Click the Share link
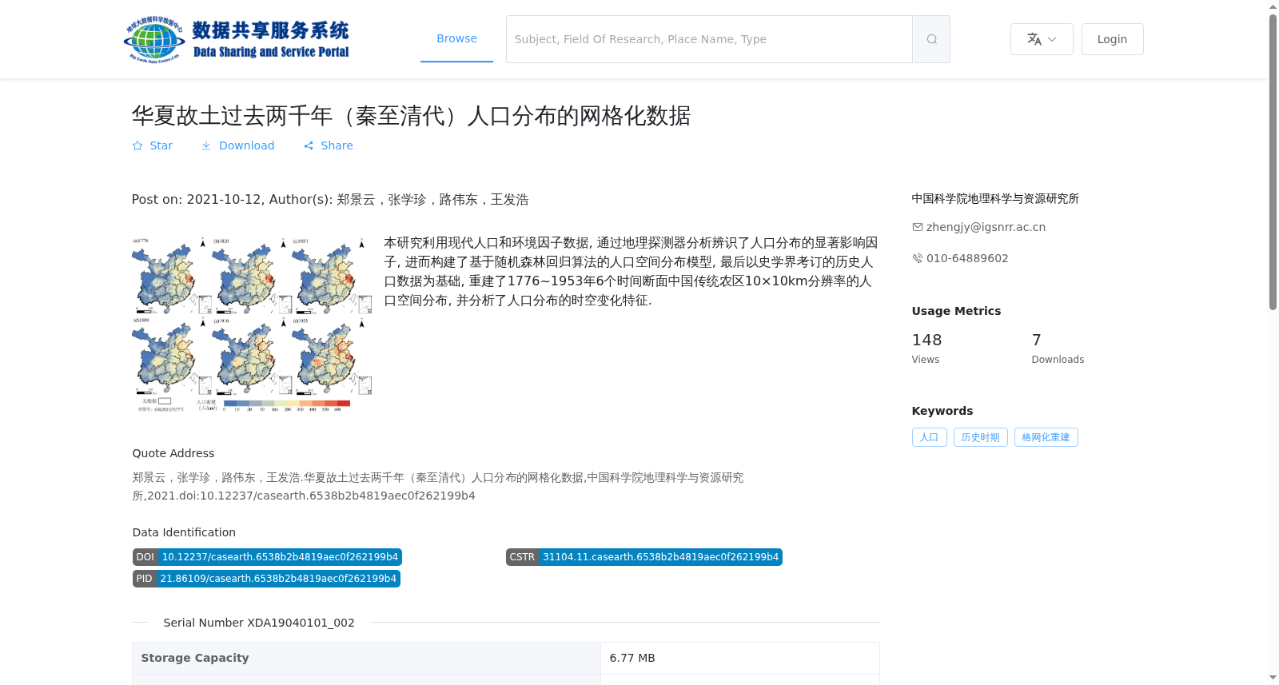 pos(329,145)
